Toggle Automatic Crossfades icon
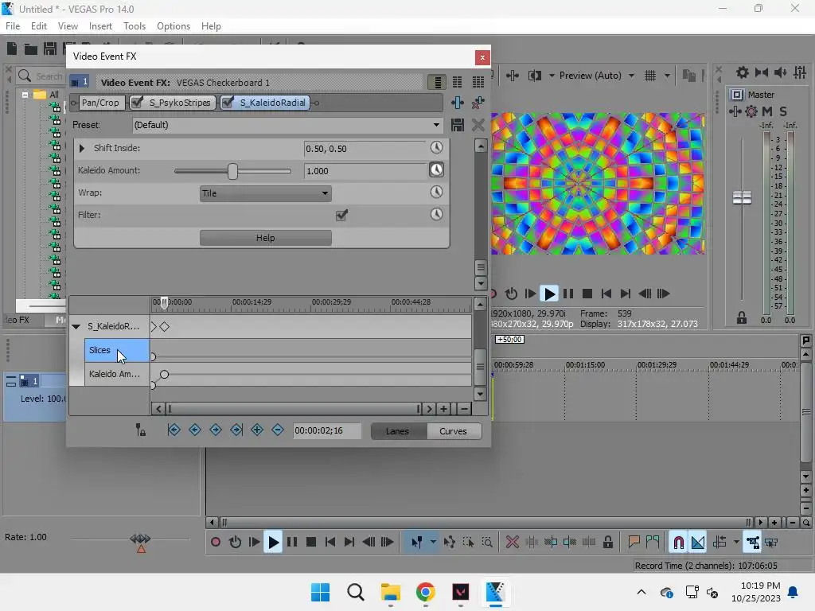The image size is (815, 611). (x=698, y=543)
